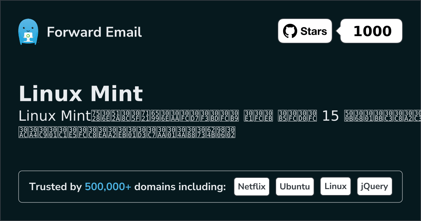Click the blank space right of the jQuery badge

click(397, 187)
